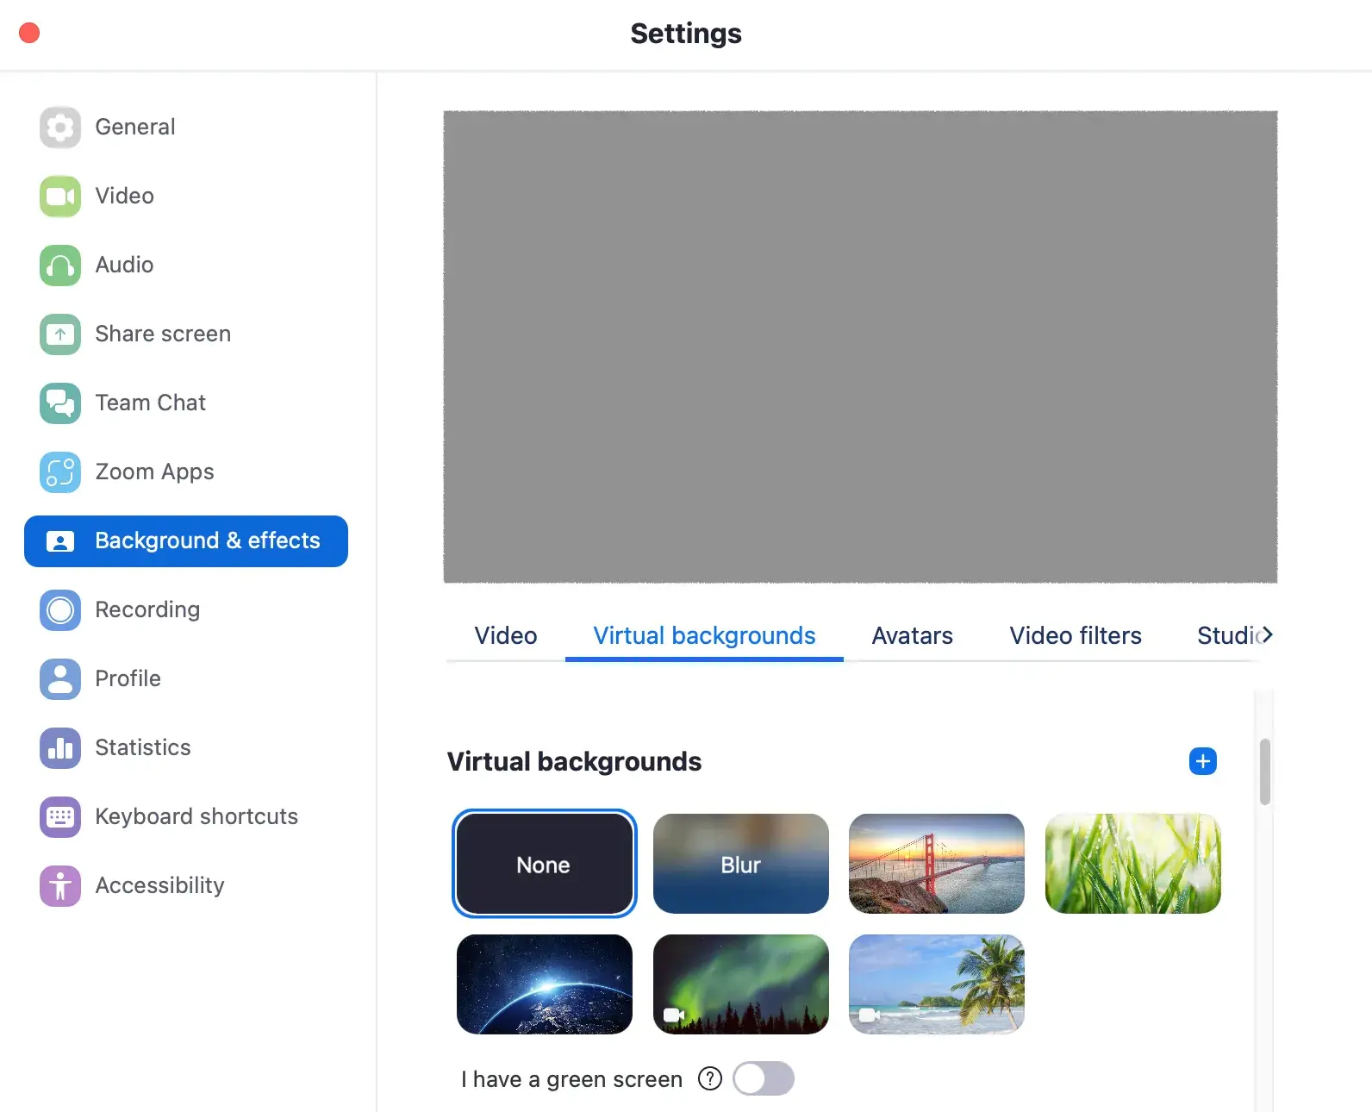The width and height of the screenshot is (1372, 1112).
Task: Add a new virtual background with plus icon
Action: pyautogui.click(x=1203, y=761)
